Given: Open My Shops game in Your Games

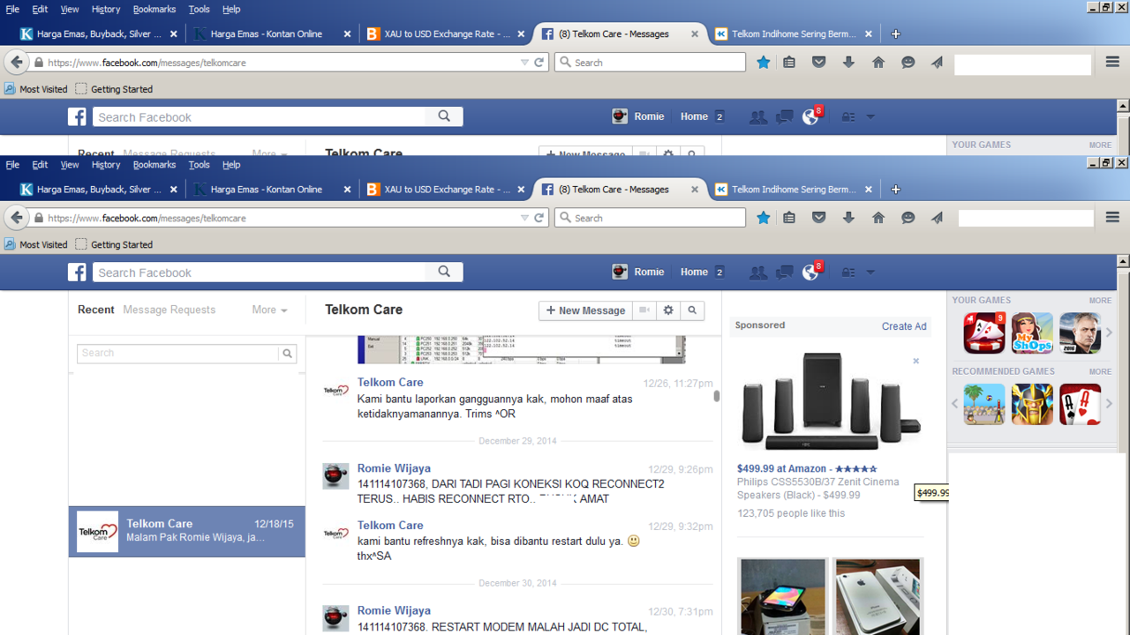Looking at the screenshot, I should (x=1032, y=332).
